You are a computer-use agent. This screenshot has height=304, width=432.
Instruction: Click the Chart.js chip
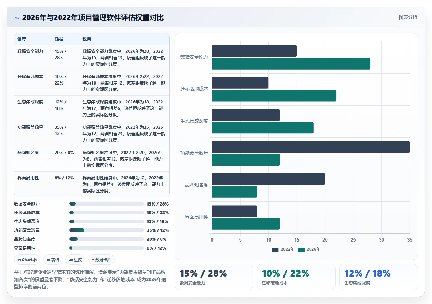(27, 260)
